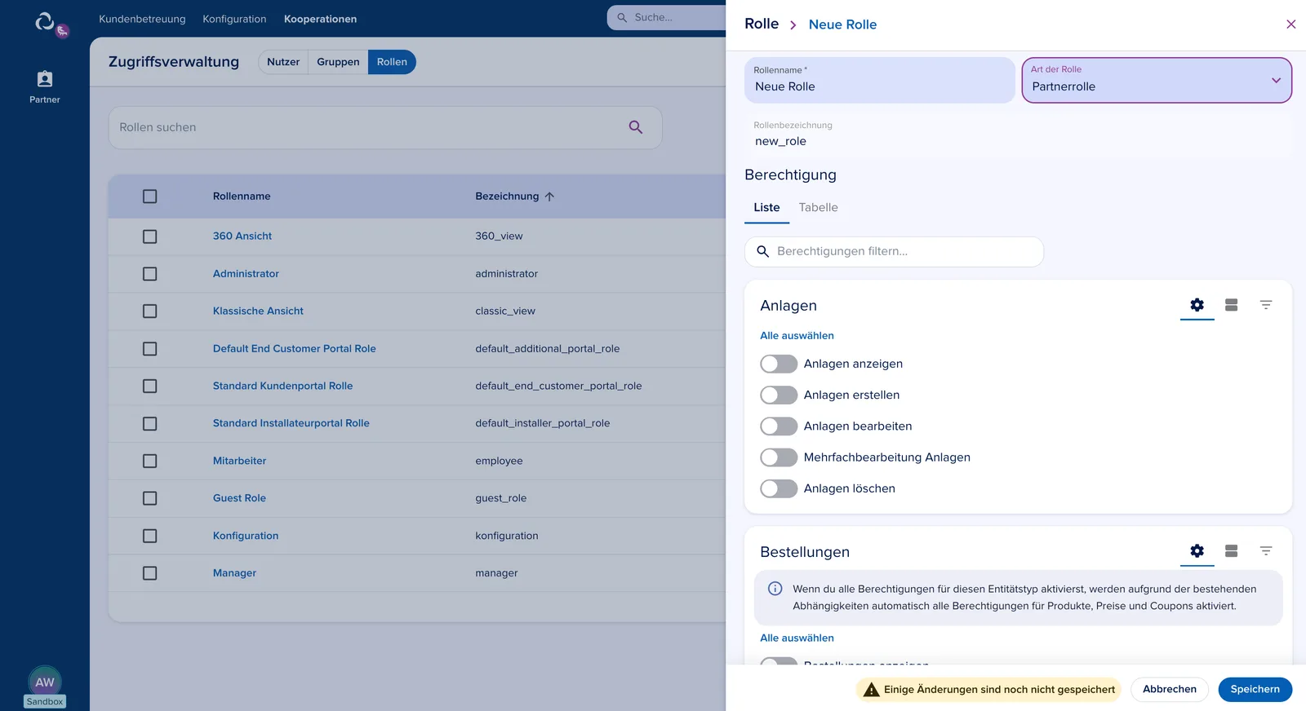1306x711 pixels.
Task: Switch to the Tabelle tab
Action: click(x=818, y=208)
